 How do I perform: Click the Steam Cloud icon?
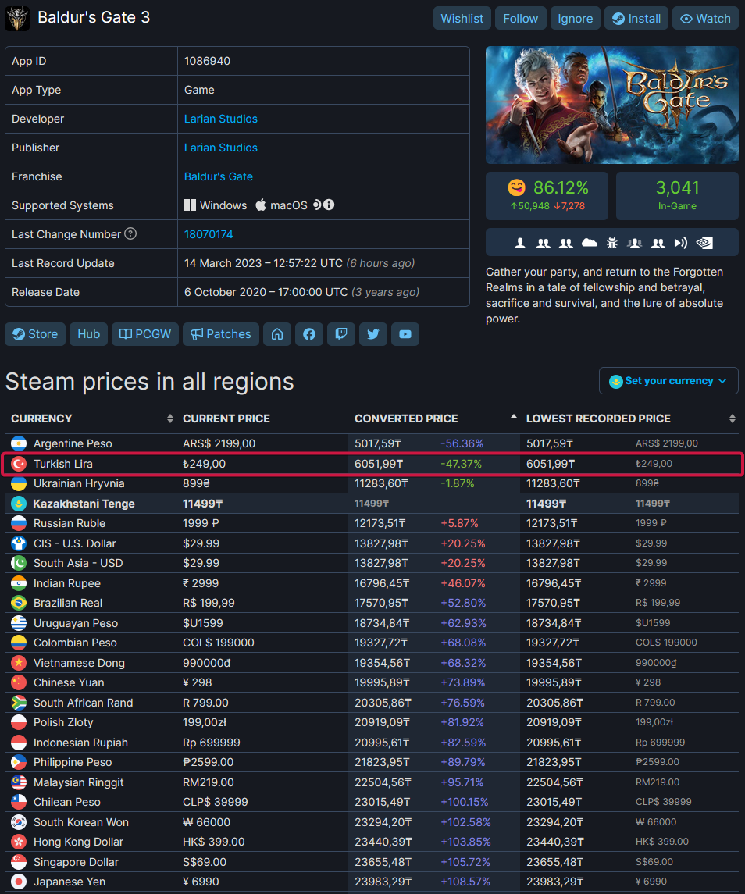pyautogui.click(x=590, y=244)
